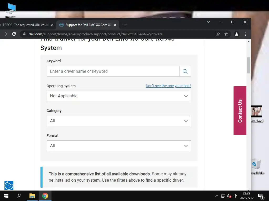The image size is (269, 201).
Task: Open the Chrome profile avatar menu
Action: pyautogui.click(x=237, y=34)
